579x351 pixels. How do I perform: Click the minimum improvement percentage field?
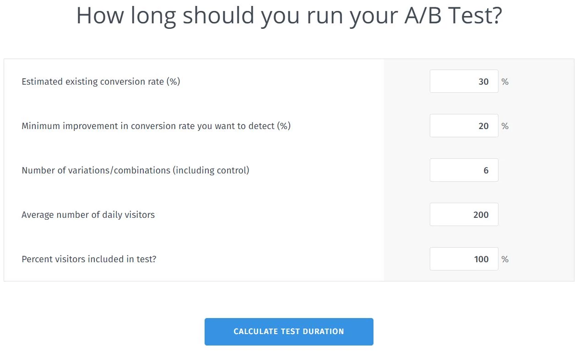pyautogui.click(x=464, y=125)
